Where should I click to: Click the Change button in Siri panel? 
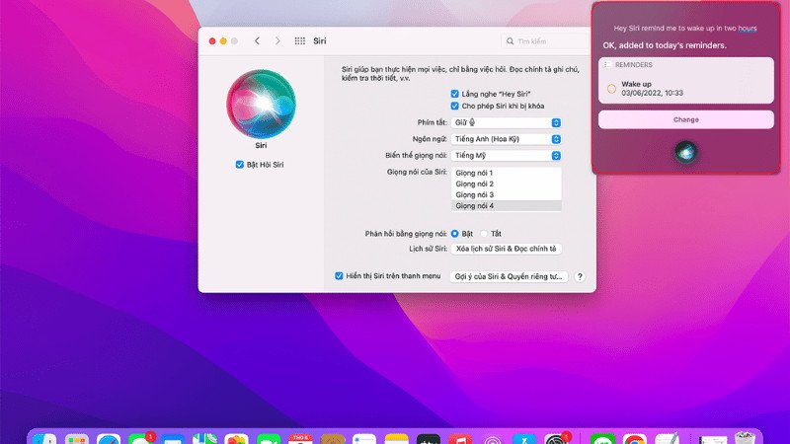pyautogui.click(x=685, y=119)
